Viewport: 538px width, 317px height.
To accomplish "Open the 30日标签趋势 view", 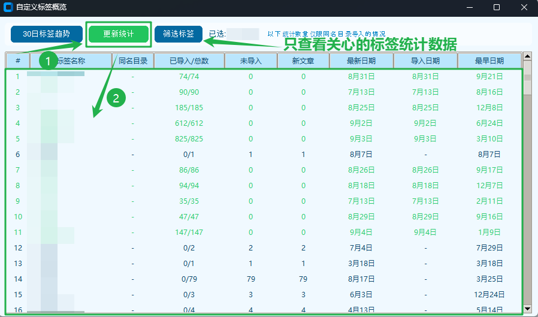I will pos(47,34).
